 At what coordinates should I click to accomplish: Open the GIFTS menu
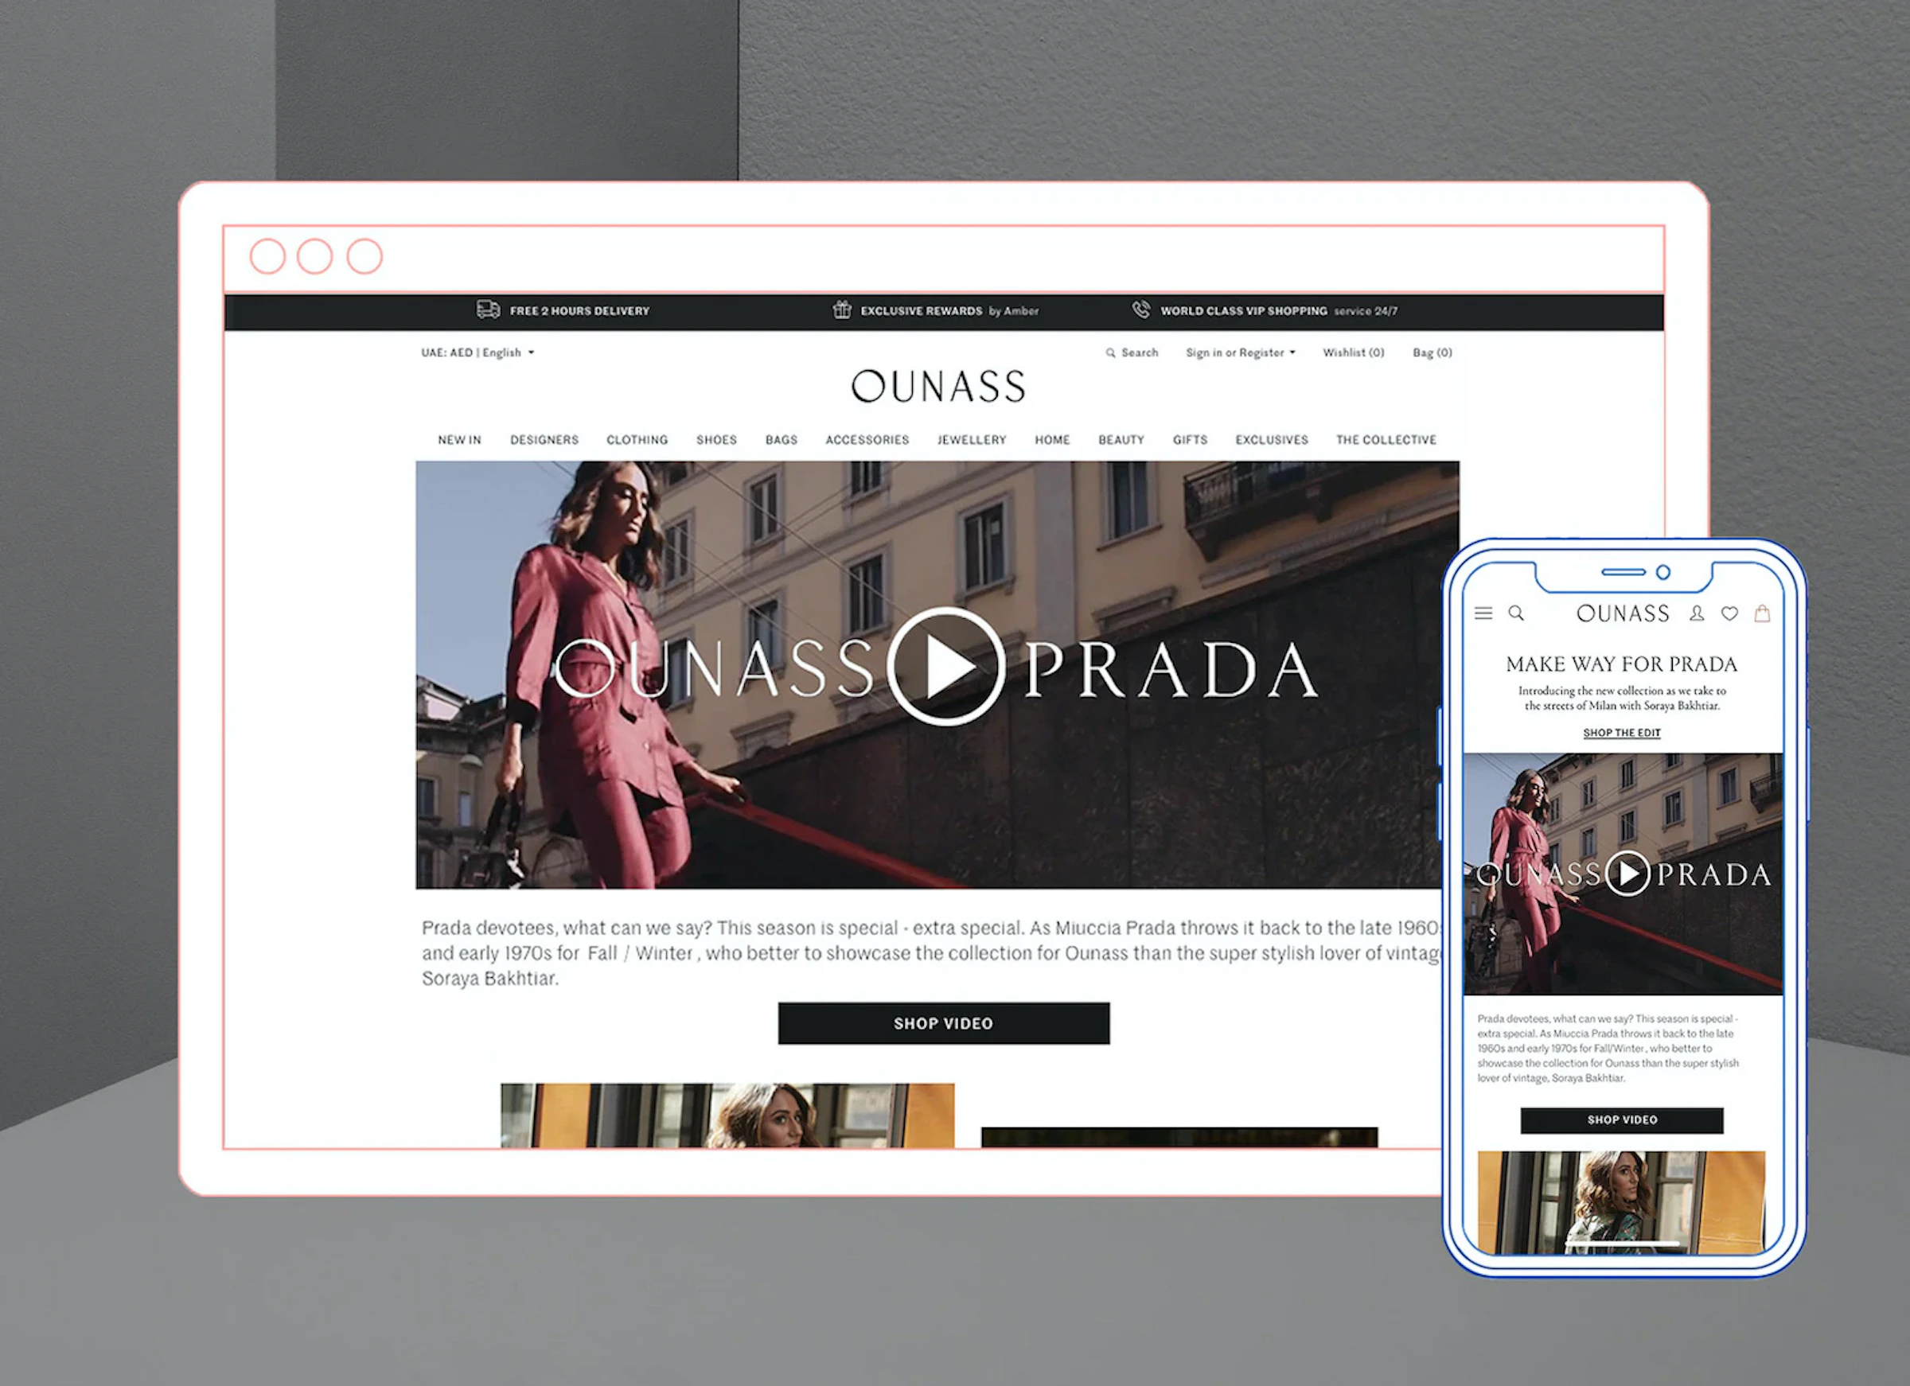click(1189, 439)
